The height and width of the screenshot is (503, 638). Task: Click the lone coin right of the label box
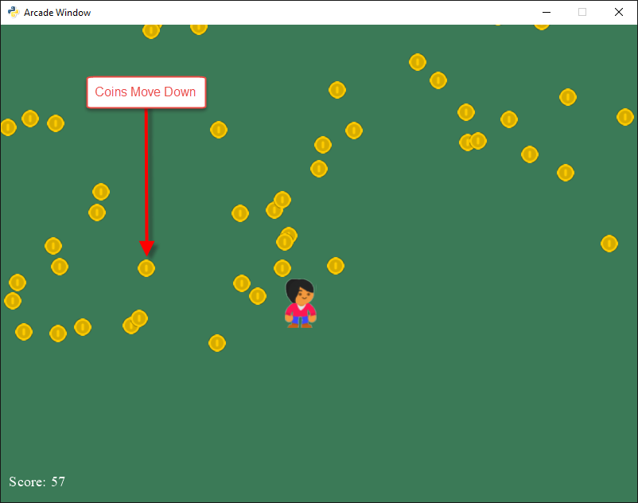(219, 130)
